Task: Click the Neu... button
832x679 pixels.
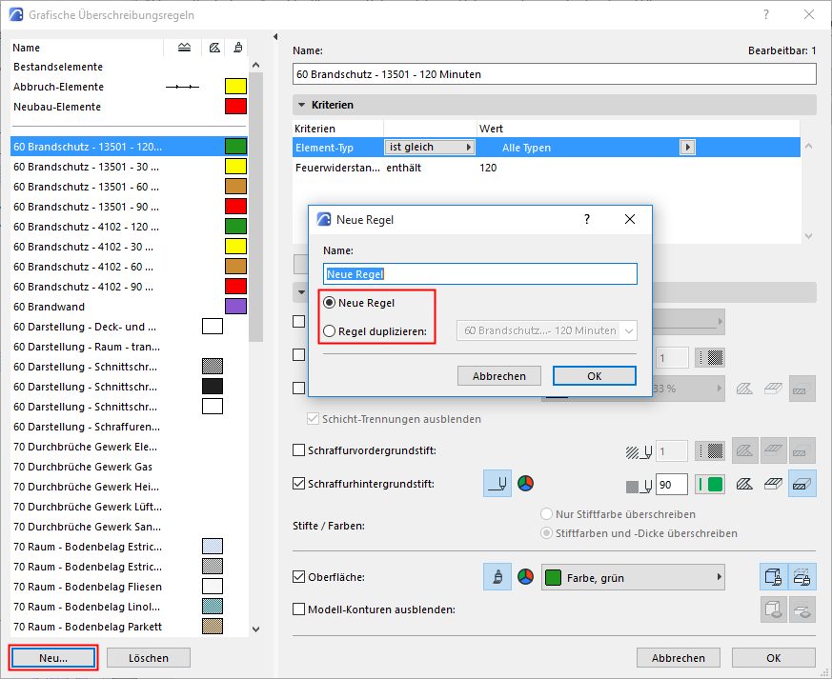Action: point(53,658)
